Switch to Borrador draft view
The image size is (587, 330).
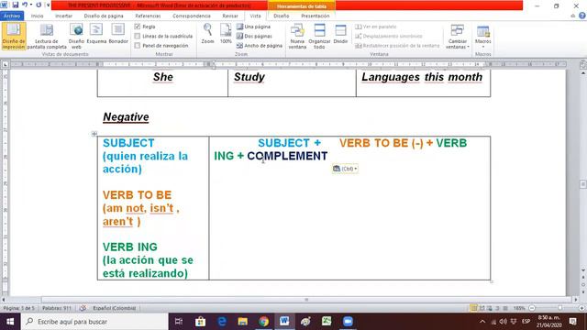[x=118, y=34]
